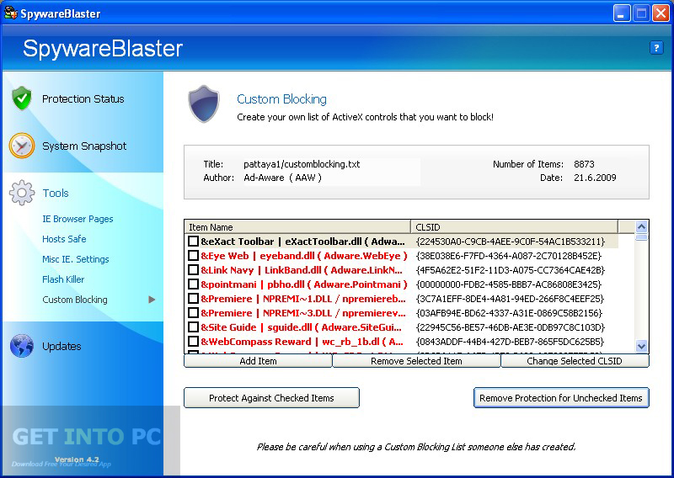This screenshot has height=478, width=674.
Task: Open Hosts Safe tool
Action: (x=64, y=239)
